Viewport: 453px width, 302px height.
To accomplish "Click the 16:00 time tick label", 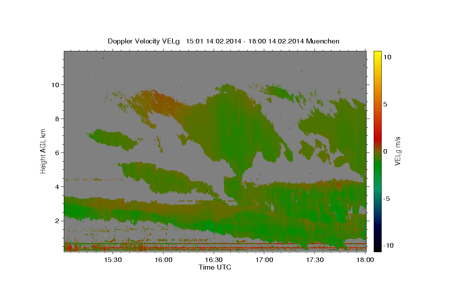I will pyautogui.click(x=163, y=260).
